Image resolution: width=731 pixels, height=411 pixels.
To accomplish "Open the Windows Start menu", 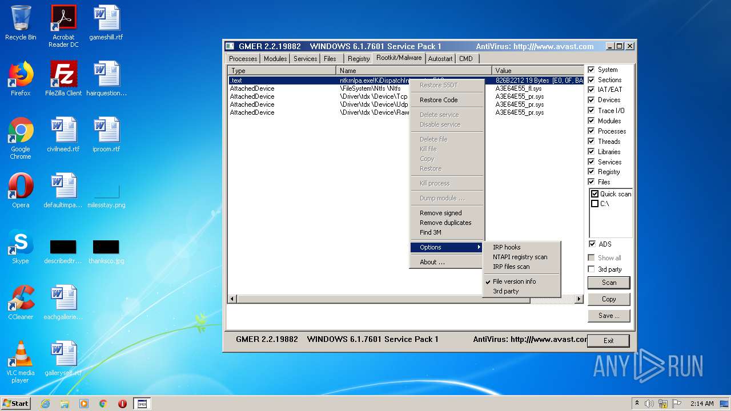I will [16, 404].
